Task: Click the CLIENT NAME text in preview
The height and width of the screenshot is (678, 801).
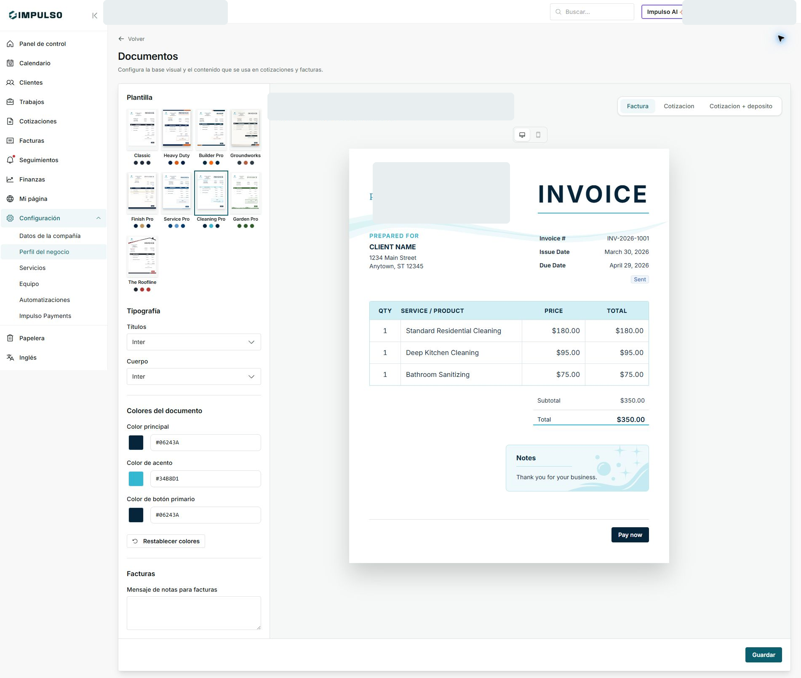Action: point(392,247)
